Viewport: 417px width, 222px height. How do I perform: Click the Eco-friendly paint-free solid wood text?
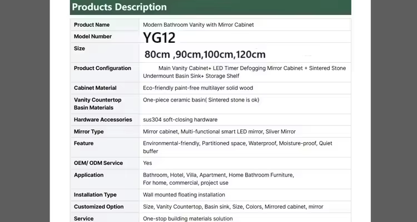tap(198, 88)
